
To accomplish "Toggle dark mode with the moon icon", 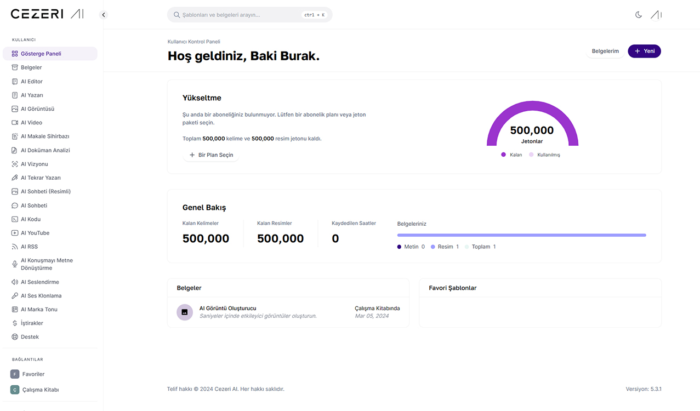I will click(638, 15).
